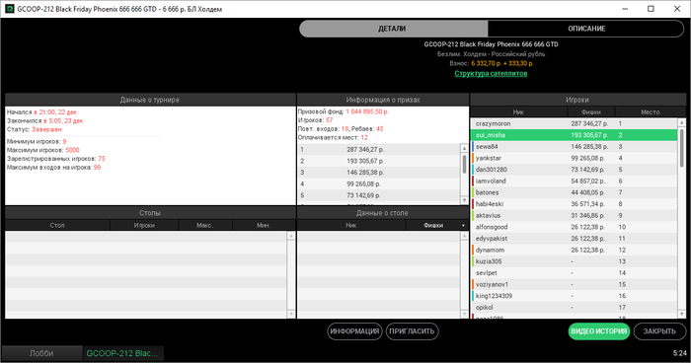
Task: Switch to the ДЕТАЛИ tab
Action: point(393,29)
